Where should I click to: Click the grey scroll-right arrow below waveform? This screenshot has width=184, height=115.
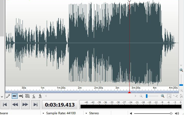[x=135, y=96]
